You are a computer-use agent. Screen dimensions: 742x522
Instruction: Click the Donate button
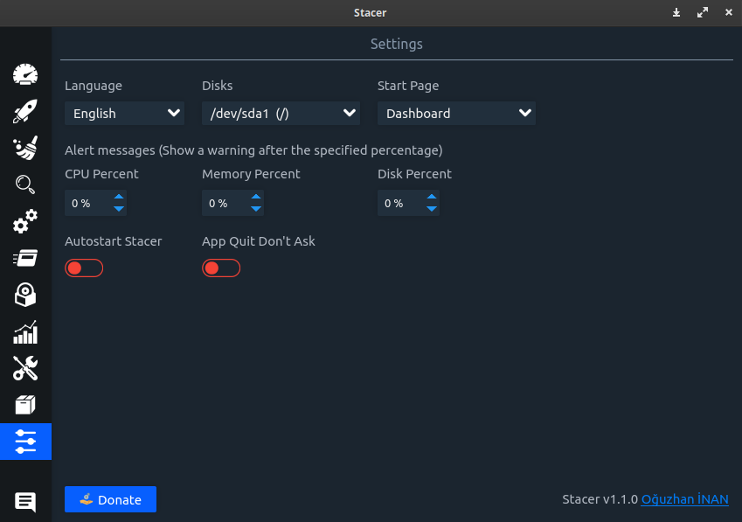(111, 499)
